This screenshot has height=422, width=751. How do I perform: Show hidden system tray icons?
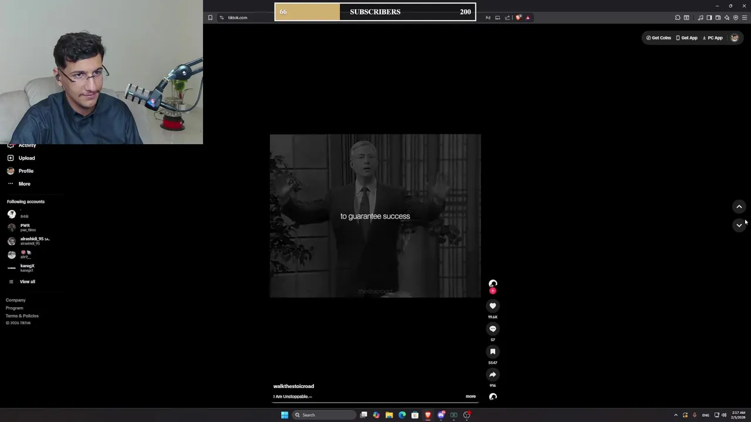(x=675, y=415)
